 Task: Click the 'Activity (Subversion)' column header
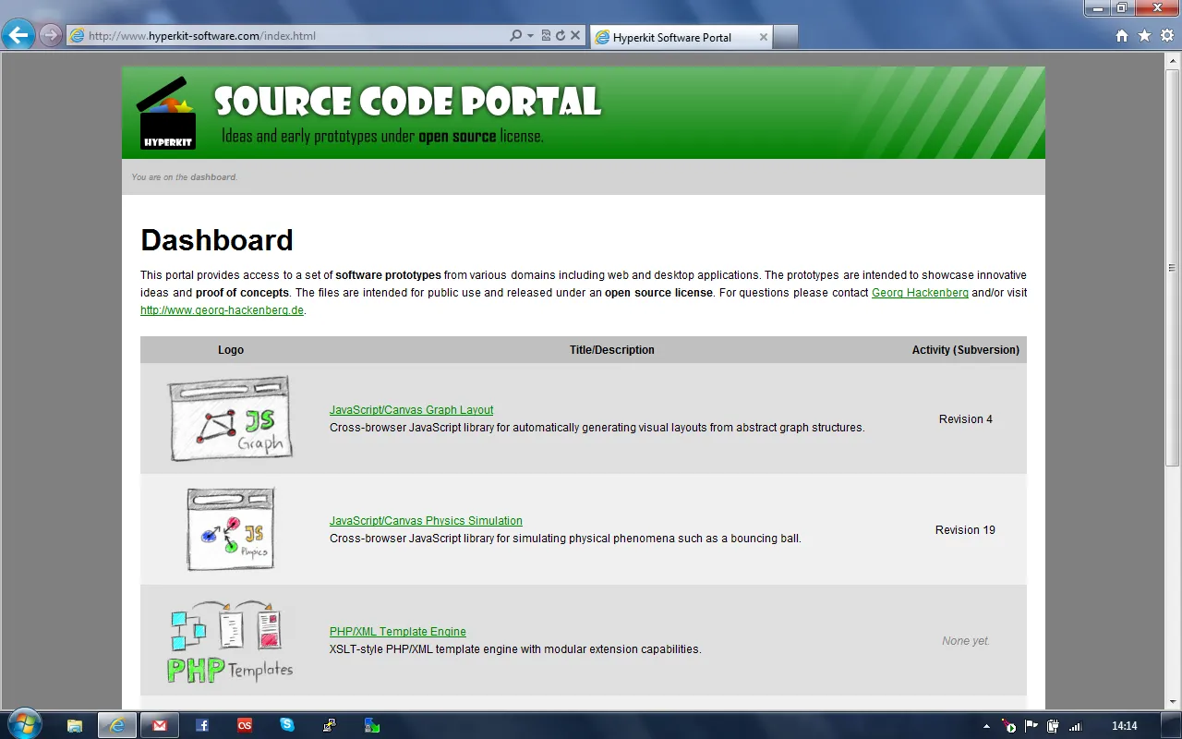[966, 350]
